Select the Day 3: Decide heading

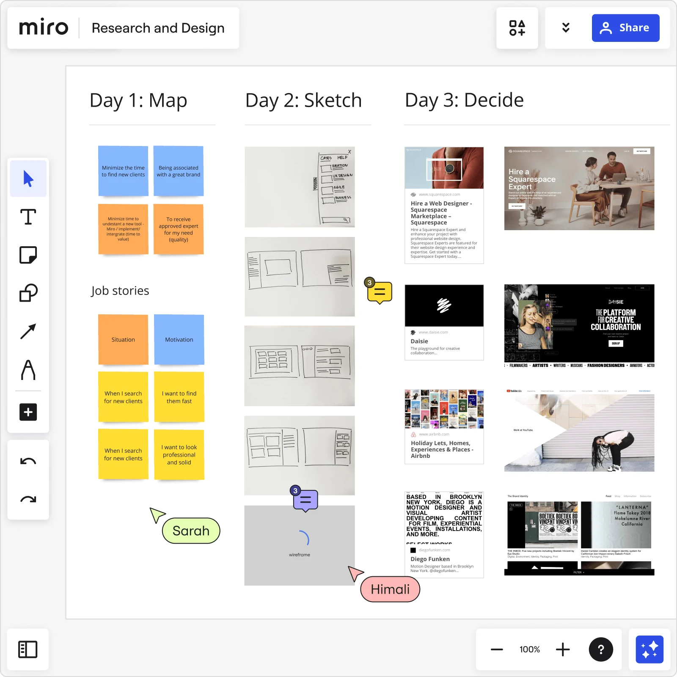(464, 100)
